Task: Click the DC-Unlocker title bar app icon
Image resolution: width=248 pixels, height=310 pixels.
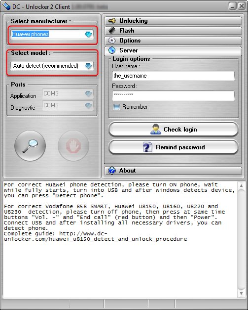Action: point(6,6)
